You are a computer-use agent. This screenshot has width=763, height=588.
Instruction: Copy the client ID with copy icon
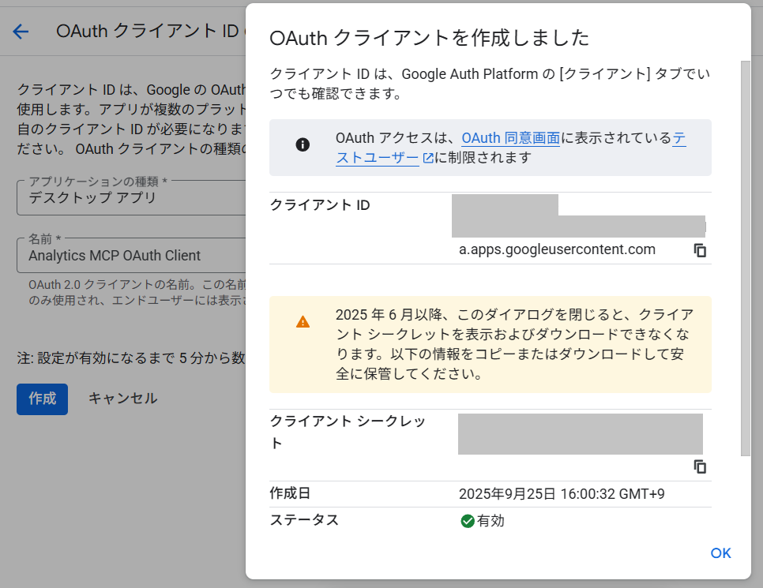click(700, 250)
